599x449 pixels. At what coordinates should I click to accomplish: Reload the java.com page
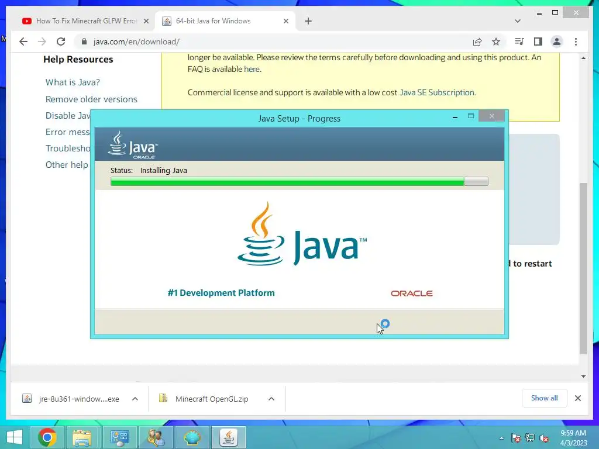[61, 42]
